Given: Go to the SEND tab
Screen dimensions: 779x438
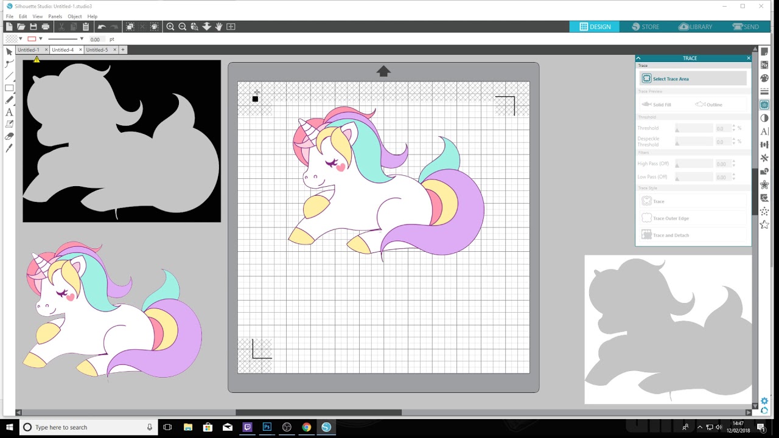Looking at the screenshot, I should click(x=746, y=27).
